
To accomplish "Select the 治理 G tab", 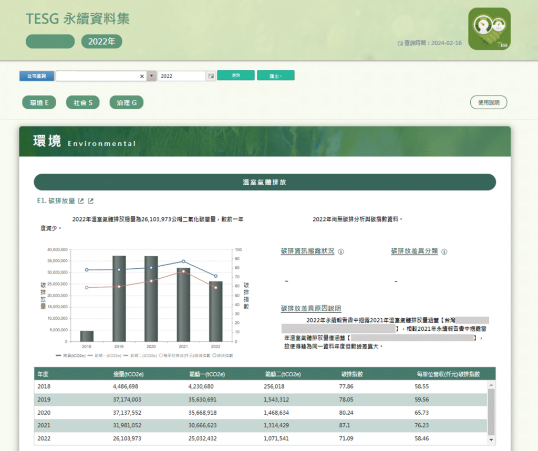I will [x=126, y=102].
